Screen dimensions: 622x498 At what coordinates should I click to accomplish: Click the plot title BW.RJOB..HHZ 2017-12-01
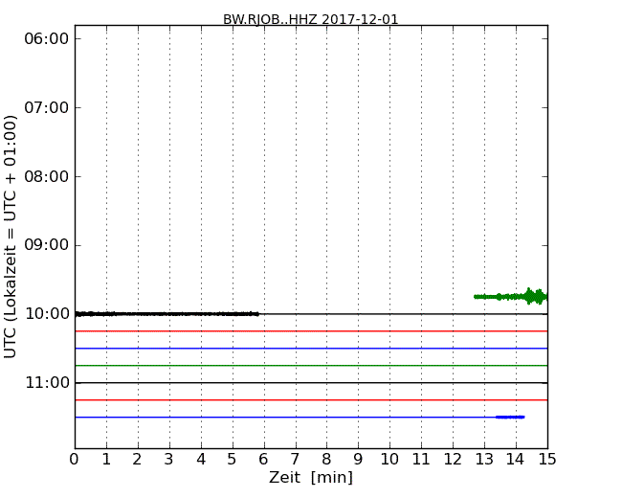pyautogui.click(x=310, y=19)
